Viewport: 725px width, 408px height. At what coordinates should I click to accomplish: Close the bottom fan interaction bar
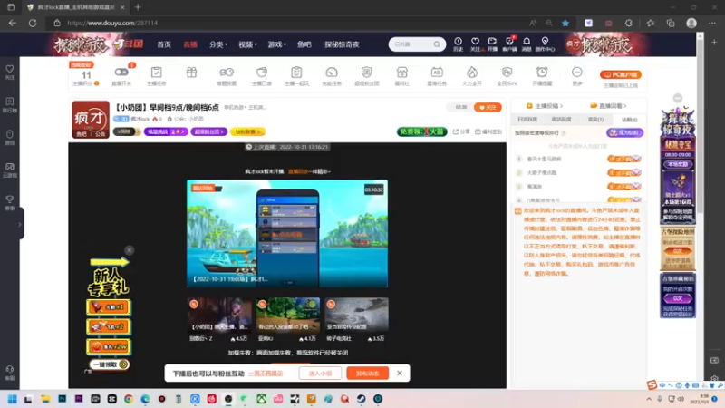400,373
